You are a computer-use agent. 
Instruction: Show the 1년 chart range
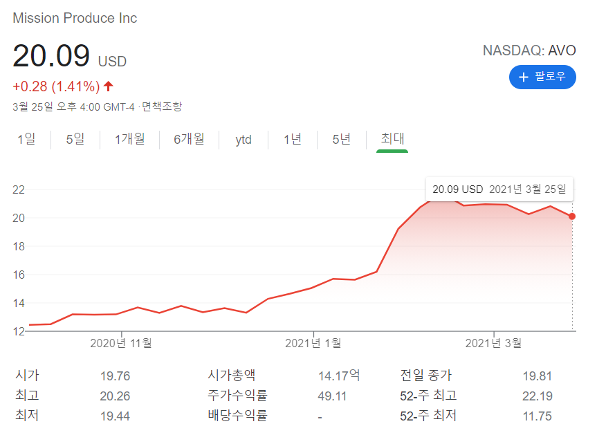(x=293, y=139)
